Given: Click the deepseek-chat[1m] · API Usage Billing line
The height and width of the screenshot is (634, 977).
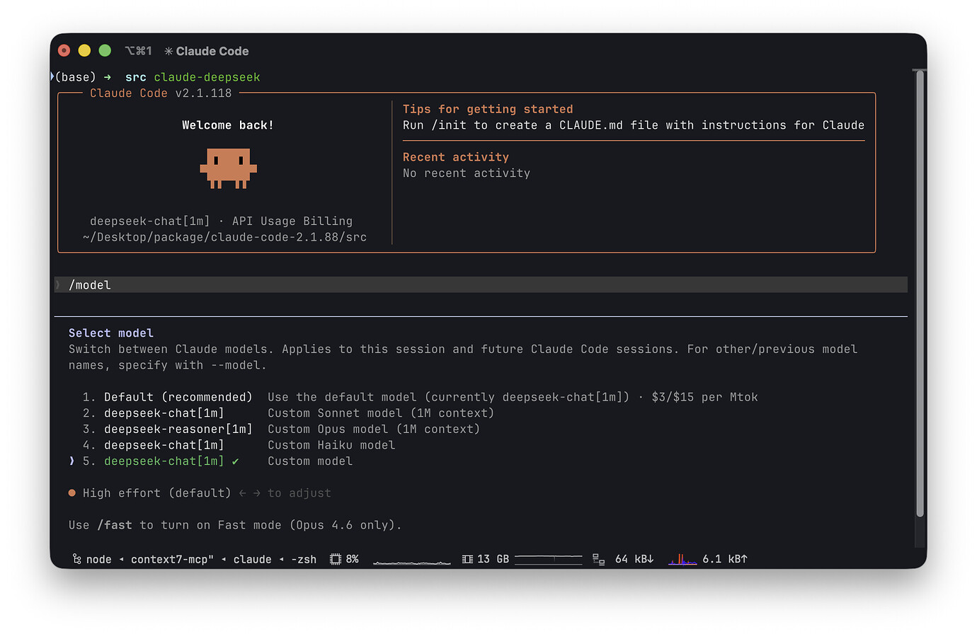Looking at the screenshot, I should tap(221, 221).
